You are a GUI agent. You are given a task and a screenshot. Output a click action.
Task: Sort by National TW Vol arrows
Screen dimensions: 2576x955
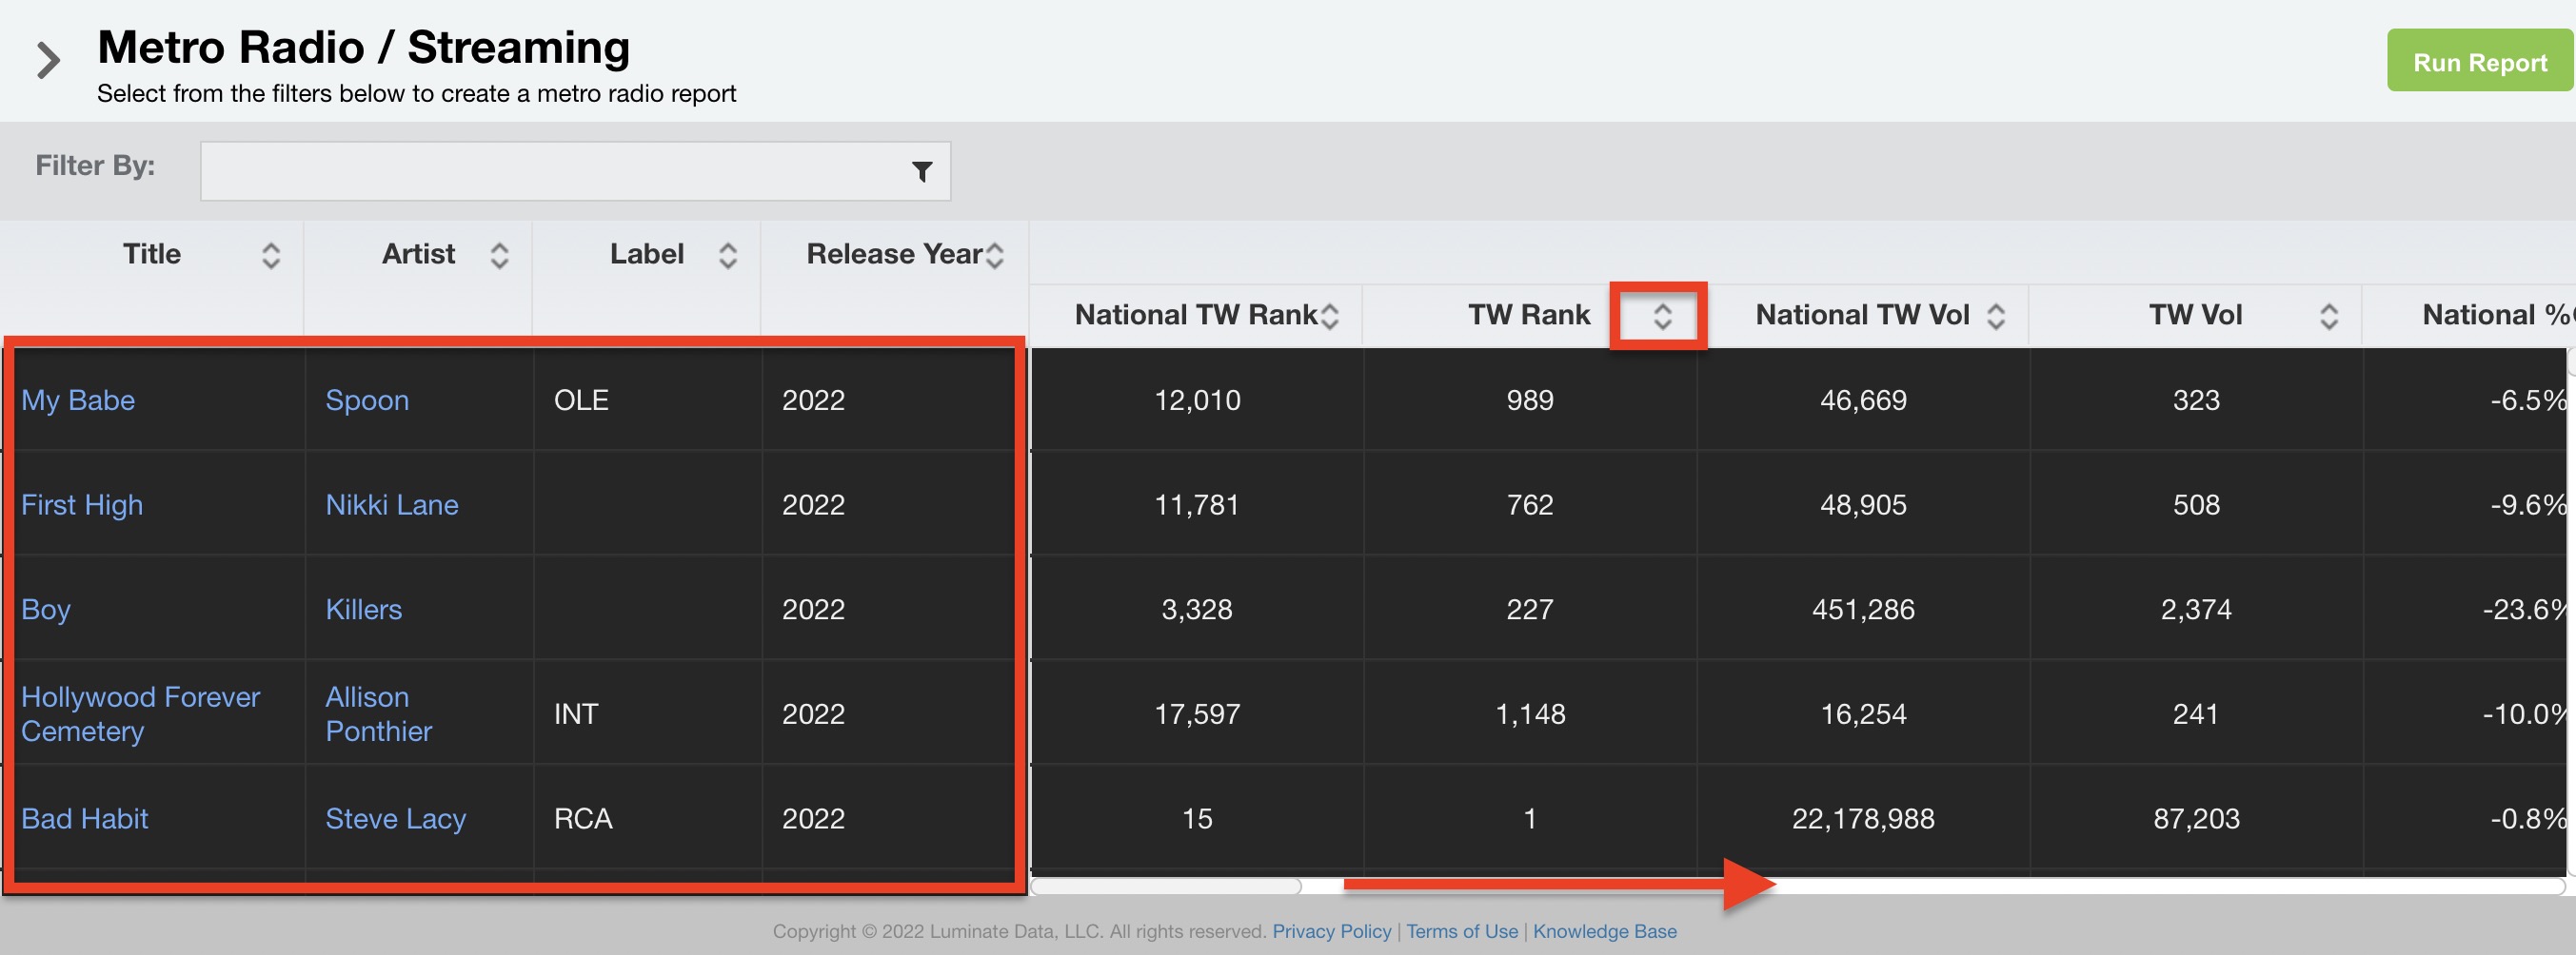[x=1995, y=317]
